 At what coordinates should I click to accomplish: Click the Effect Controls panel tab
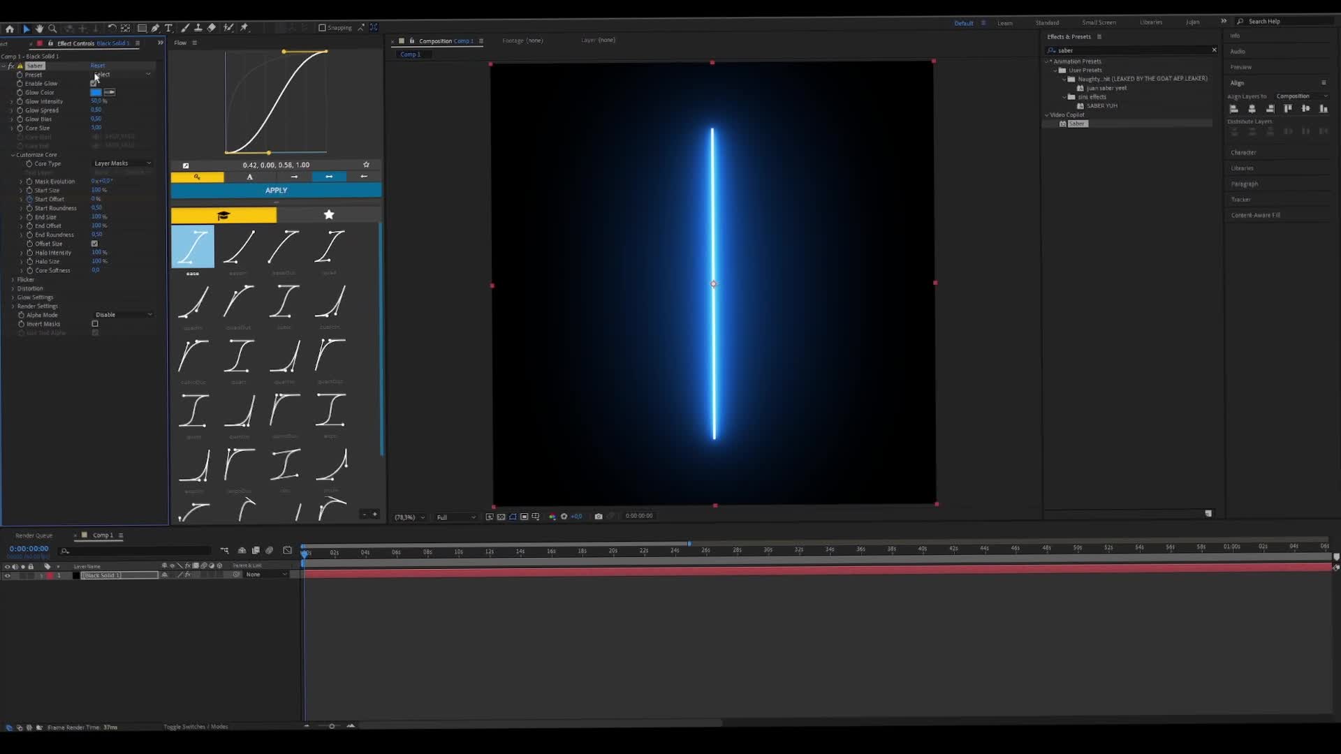(75, 43)
